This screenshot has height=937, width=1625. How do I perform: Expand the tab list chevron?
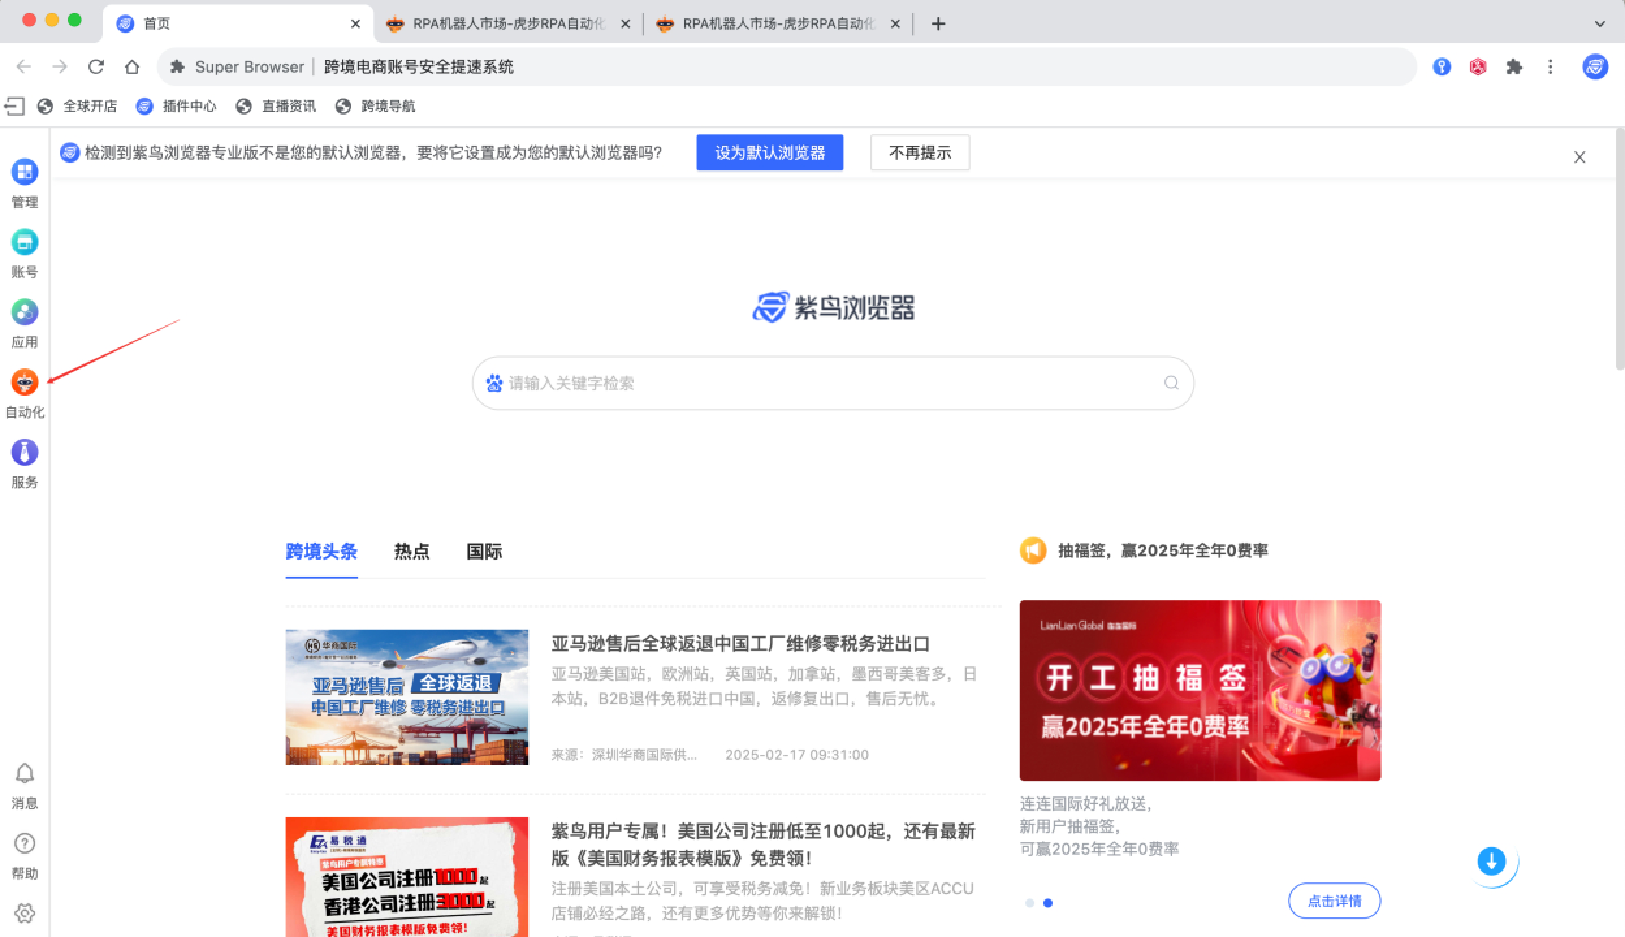tap(1600, 24)
